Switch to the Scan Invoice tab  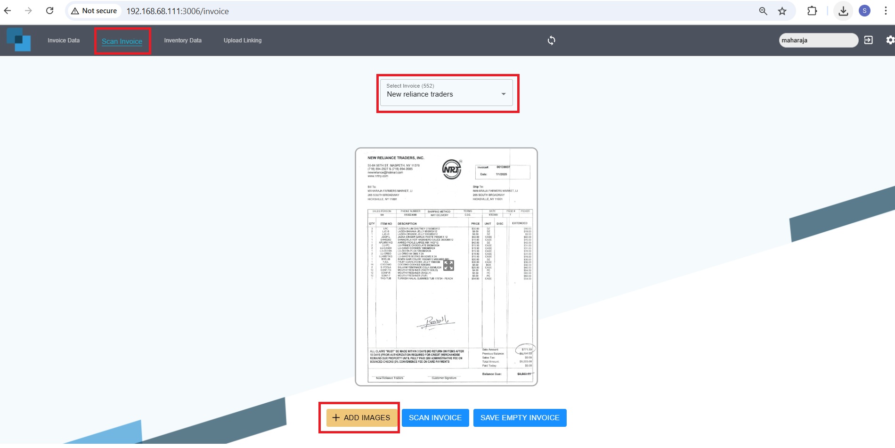pos(122,41)
